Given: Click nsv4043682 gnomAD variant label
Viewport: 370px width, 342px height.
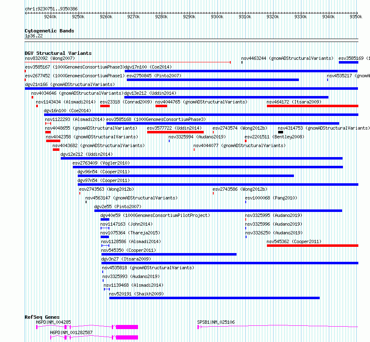Looking at the screenshot, I should [99, 145].
